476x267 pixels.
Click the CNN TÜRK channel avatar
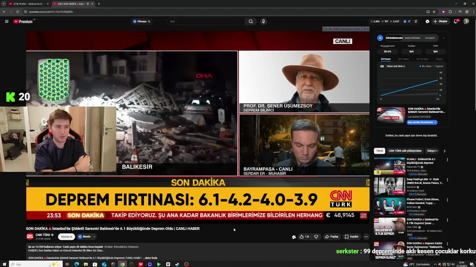pyautogui.click(x=30, y=236)
